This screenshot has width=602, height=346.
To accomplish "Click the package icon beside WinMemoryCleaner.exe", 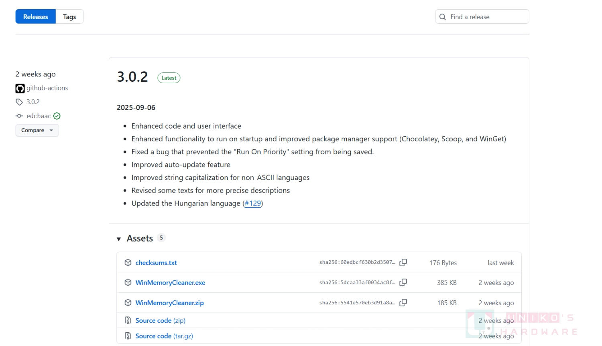I will coord(128,283).
